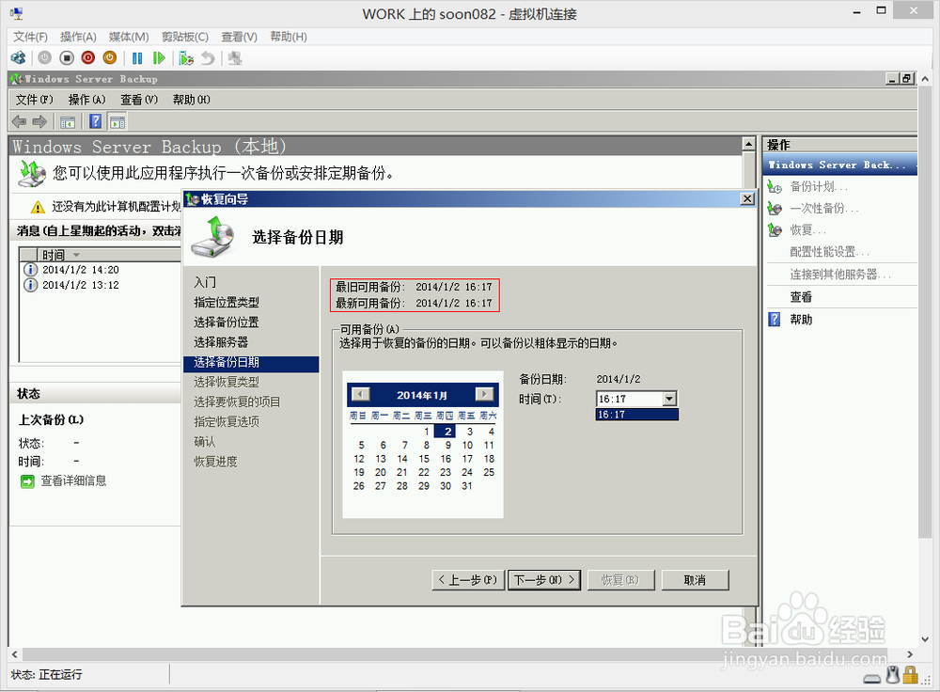Click info icon of the 13:12 message
The height and width of the screenshot is (692, 940).
31,285
